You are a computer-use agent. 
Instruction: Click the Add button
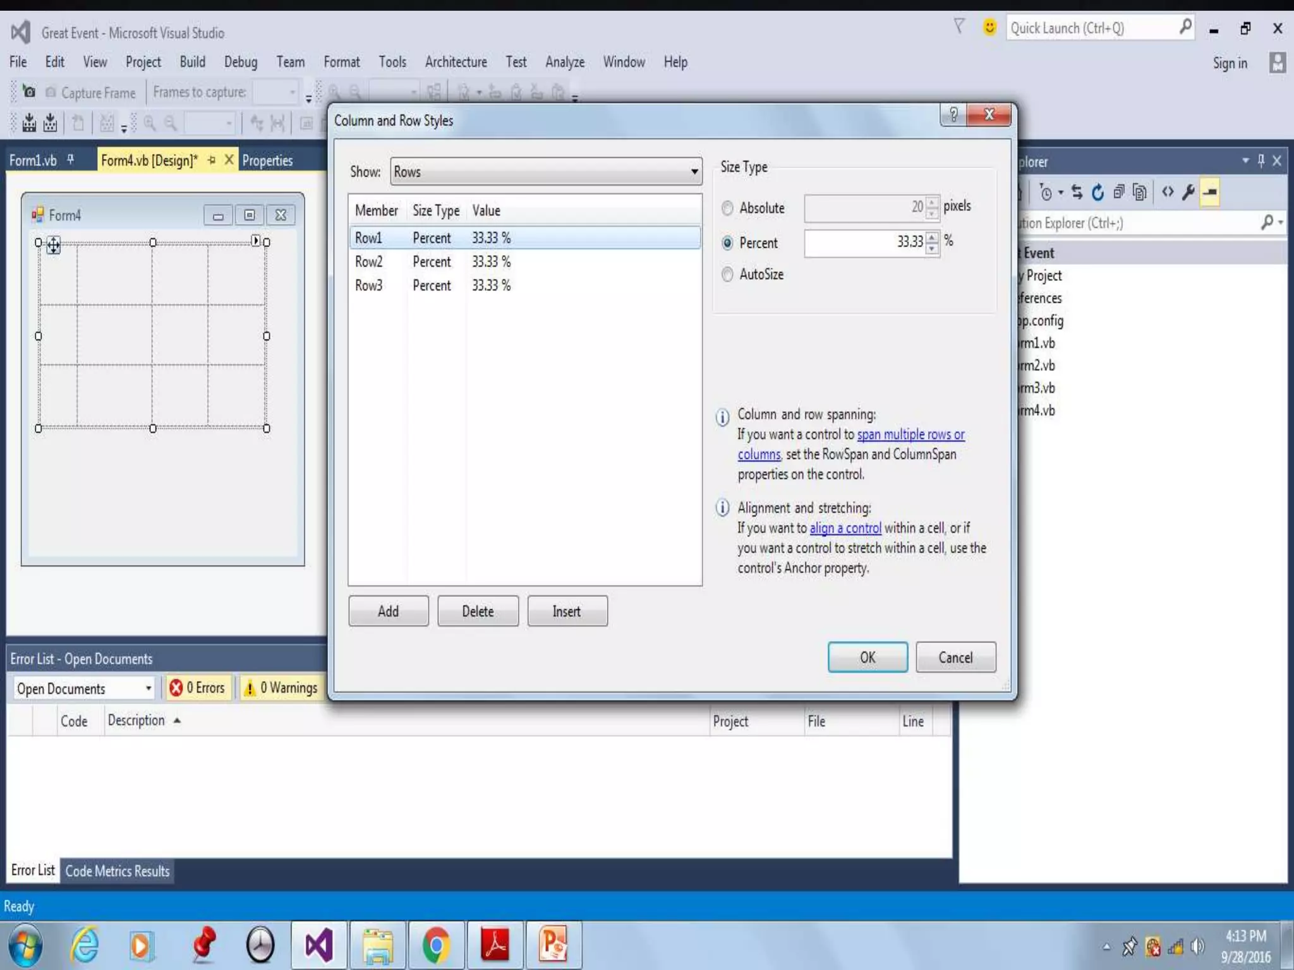click(x=388, y=611)
